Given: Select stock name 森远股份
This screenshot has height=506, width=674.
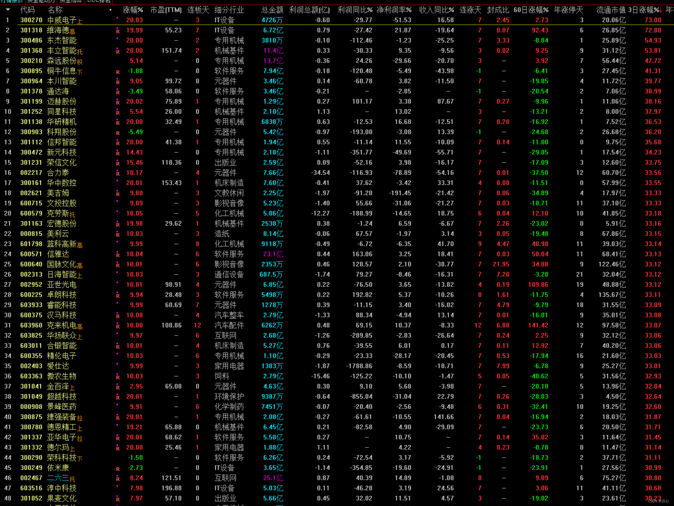Looking at the screenshot, I should pyautogui.click(x=62, y=61).
